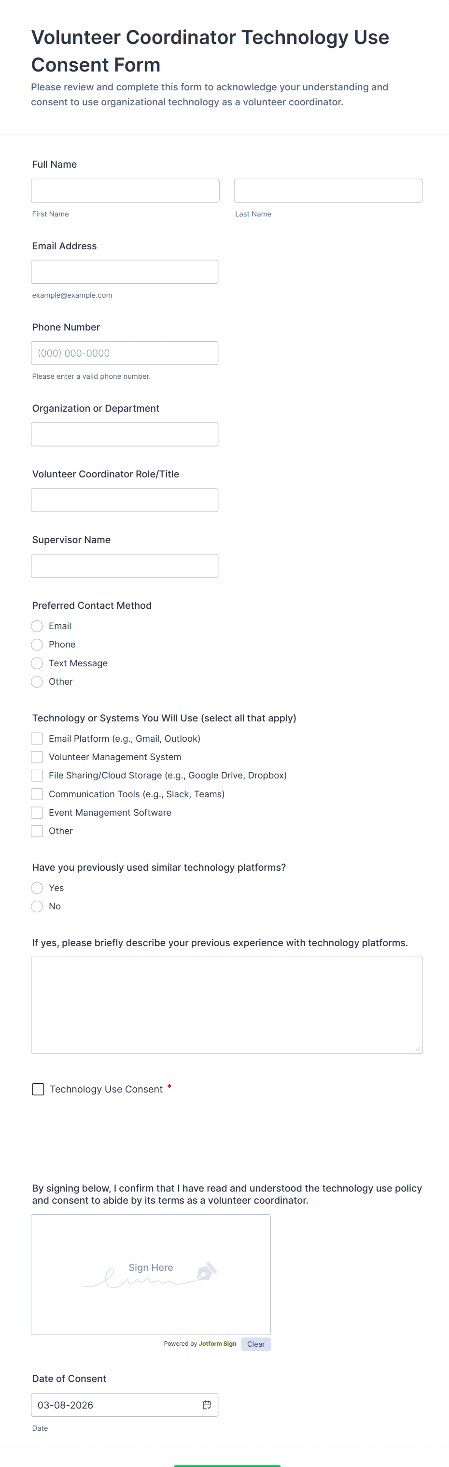Screen dimensions: 449x1467
Task: Click the Sign Here signature pad
Action: pyautogui.click(x=151, y=1275)
